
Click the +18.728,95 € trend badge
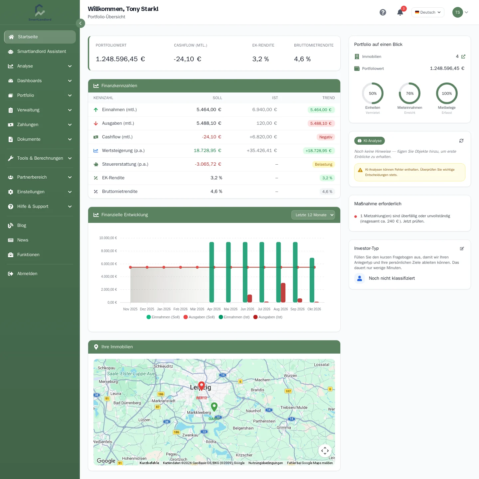[x=319, y=151]
